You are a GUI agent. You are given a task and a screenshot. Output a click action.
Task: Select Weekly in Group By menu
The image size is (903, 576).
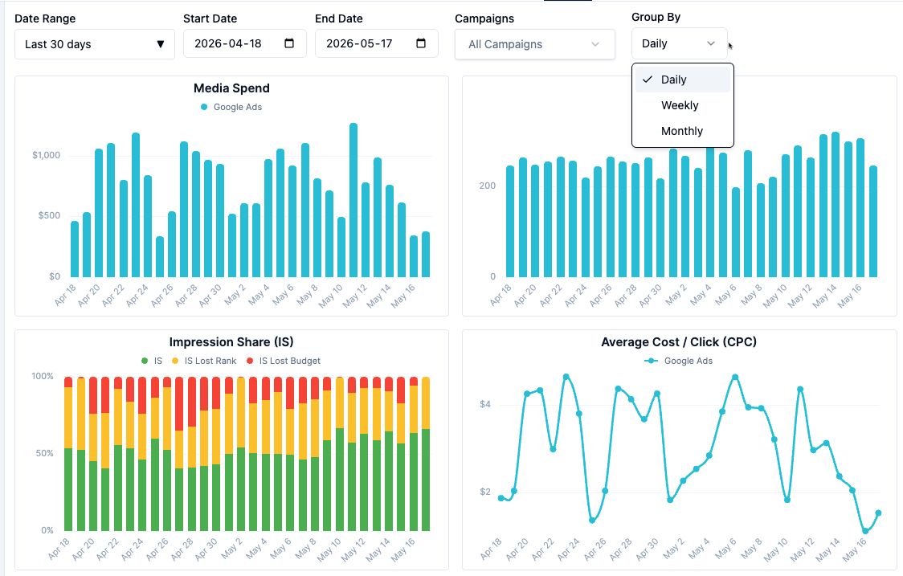click(682, 105)
